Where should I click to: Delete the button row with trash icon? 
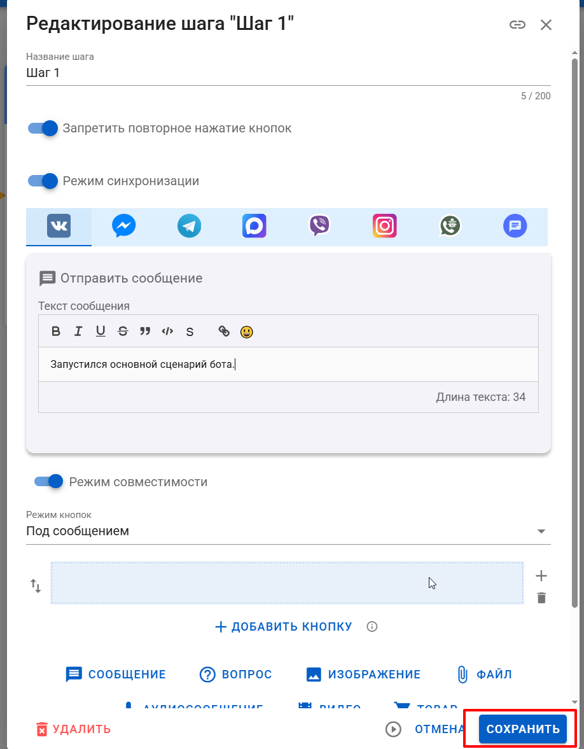(x=541, y=598)
